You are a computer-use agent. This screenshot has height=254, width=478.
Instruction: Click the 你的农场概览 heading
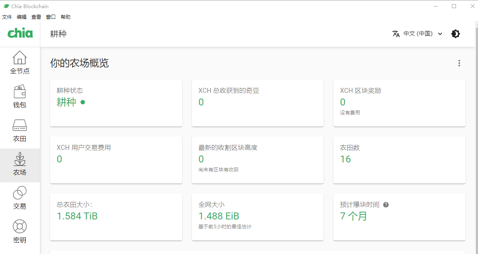[79, 63]
